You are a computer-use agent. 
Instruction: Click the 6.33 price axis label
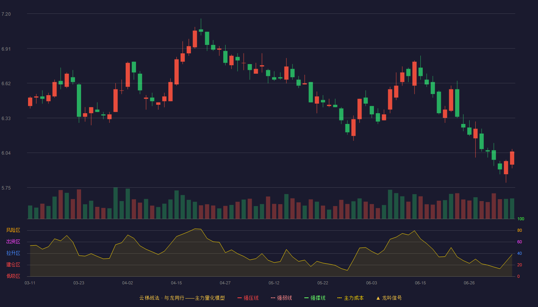6,119
